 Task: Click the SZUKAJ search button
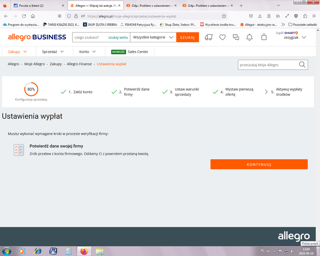[187, 37]
